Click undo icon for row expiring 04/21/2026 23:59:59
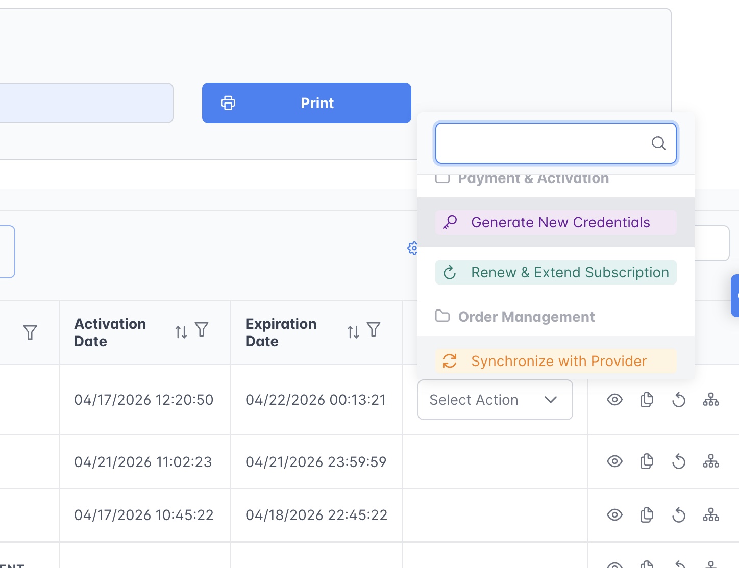The image size is (739, 568). point(679,461)
